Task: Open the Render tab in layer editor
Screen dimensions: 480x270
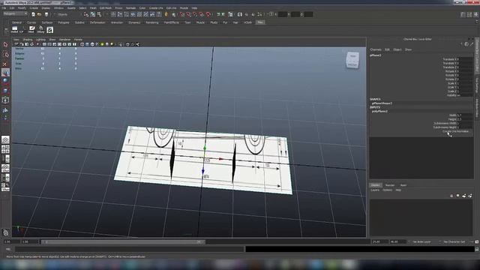Action: coord(390,185)
